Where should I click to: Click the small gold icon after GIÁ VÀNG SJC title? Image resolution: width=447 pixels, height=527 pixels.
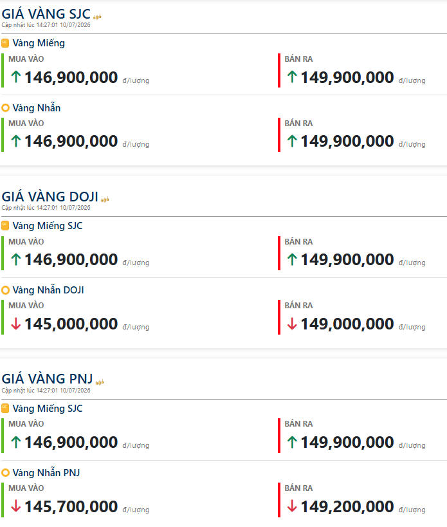pyautogui.click(x=97, y=17)
